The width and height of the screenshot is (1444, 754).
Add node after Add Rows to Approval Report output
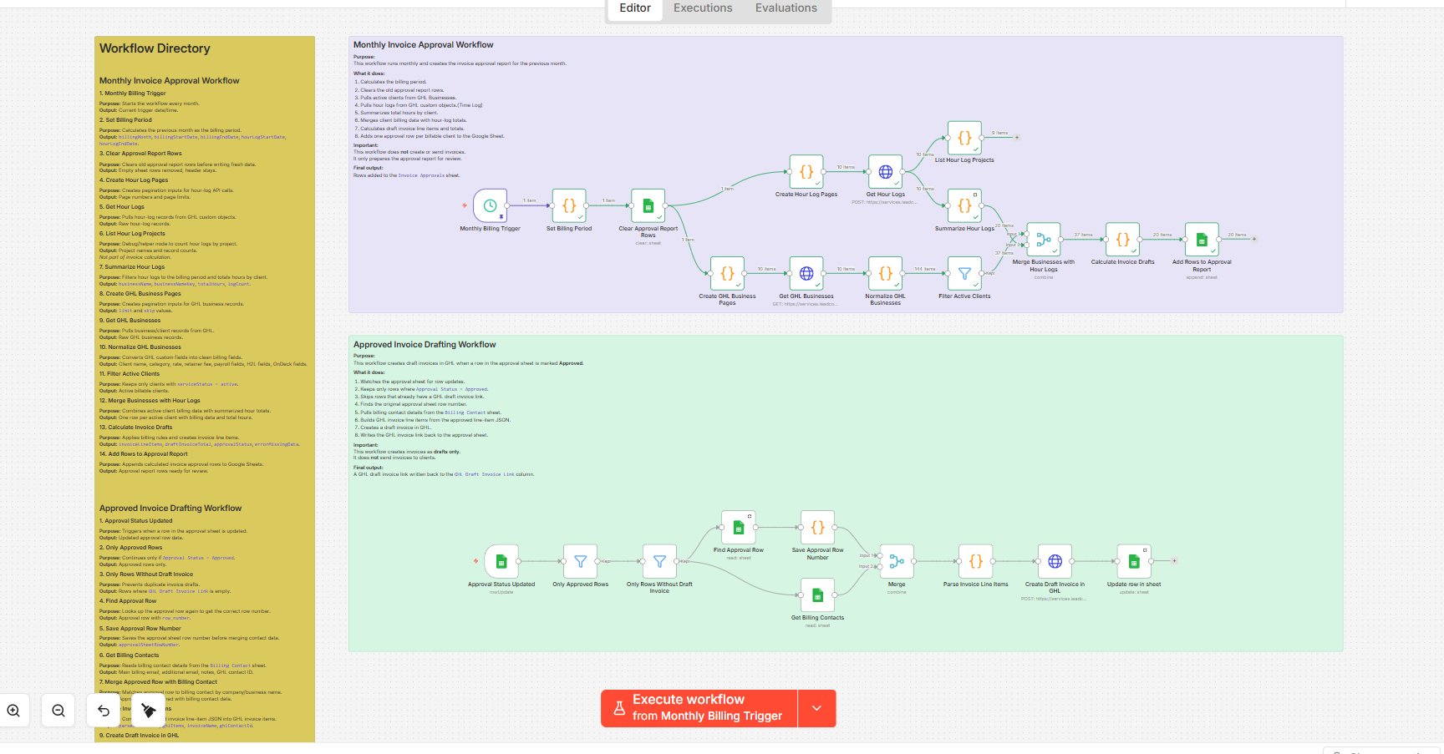1254,239
